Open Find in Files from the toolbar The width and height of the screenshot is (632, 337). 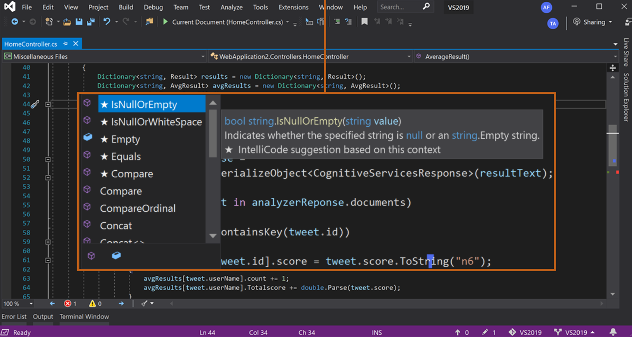149,22
